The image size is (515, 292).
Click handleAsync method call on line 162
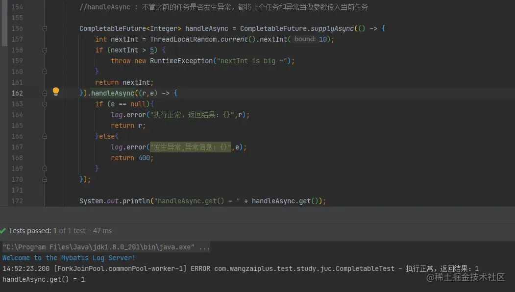[113, 93]
